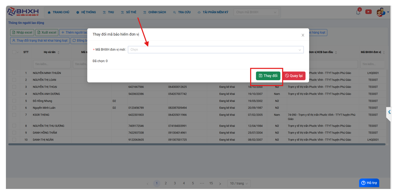Toggle the select-all header checkbox
The width and height of the screenshot is (395, 194).
pyautogui.click(x=14, y=52)
